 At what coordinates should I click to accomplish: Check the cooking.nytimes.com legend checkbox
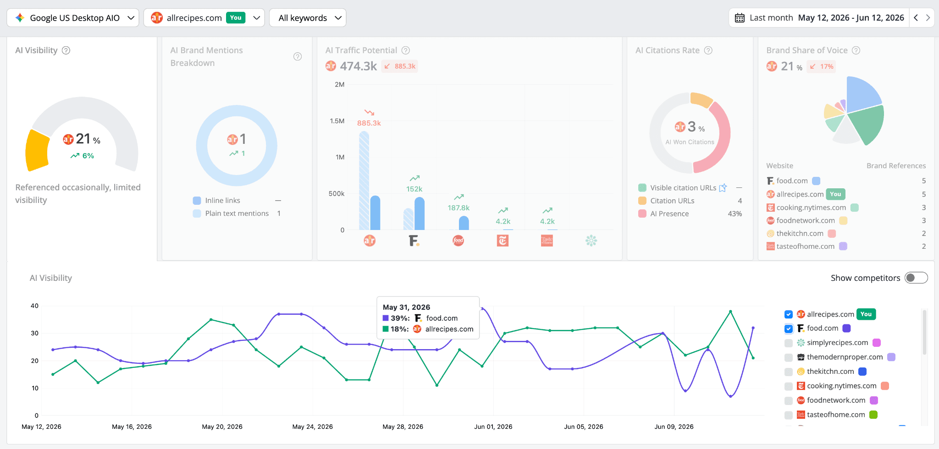point(789,386)
